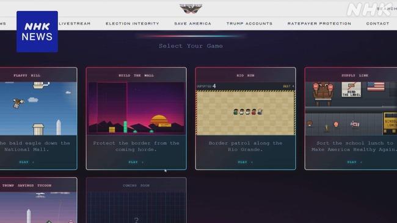Click the green wall block sprite
397x223 pixels.
click(125, 127)
